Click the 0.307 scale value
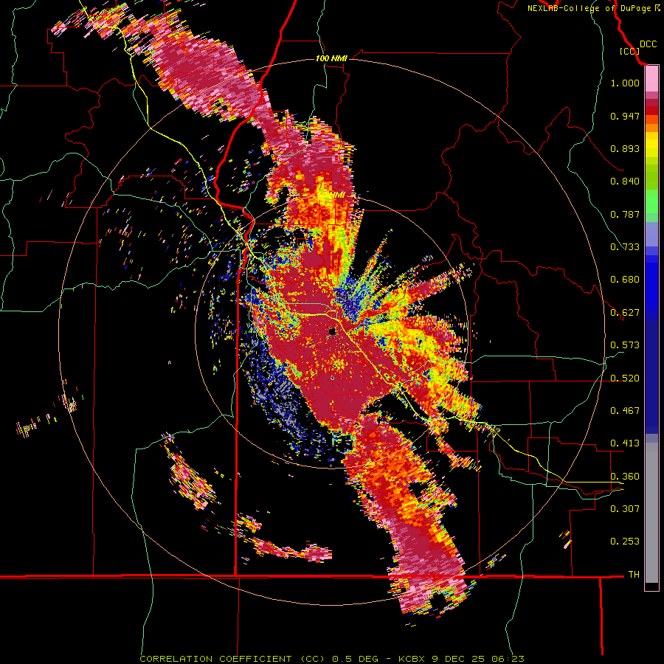664x664 pixels. point(625,509)
